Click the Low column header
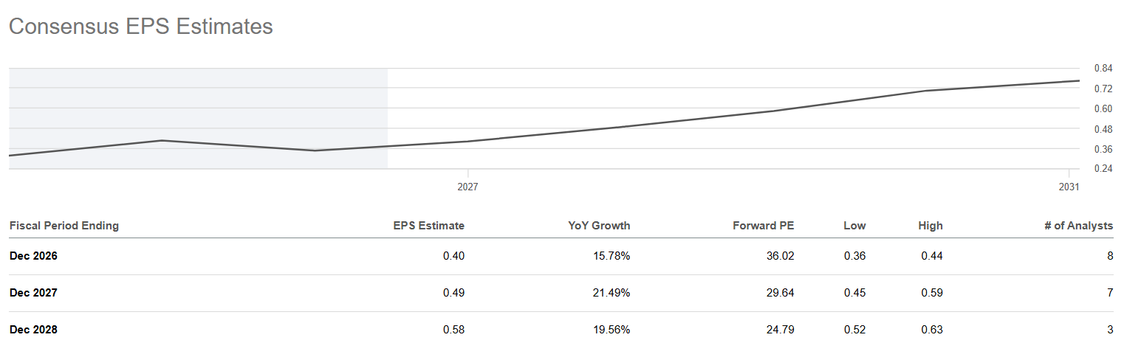 click(854, 226)
